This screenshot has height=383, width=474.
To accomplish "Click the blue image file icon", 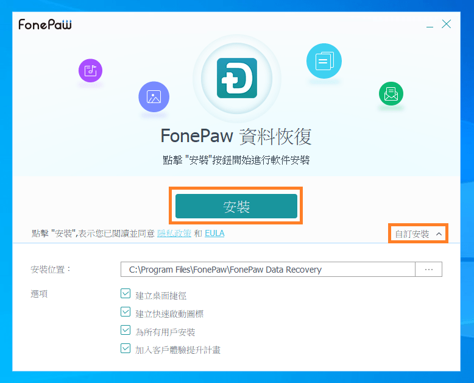I will coord(154,97).
